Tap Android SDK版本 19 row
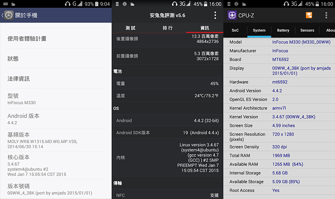The width and height of the screenshot is (335, 199). point(167,132)
